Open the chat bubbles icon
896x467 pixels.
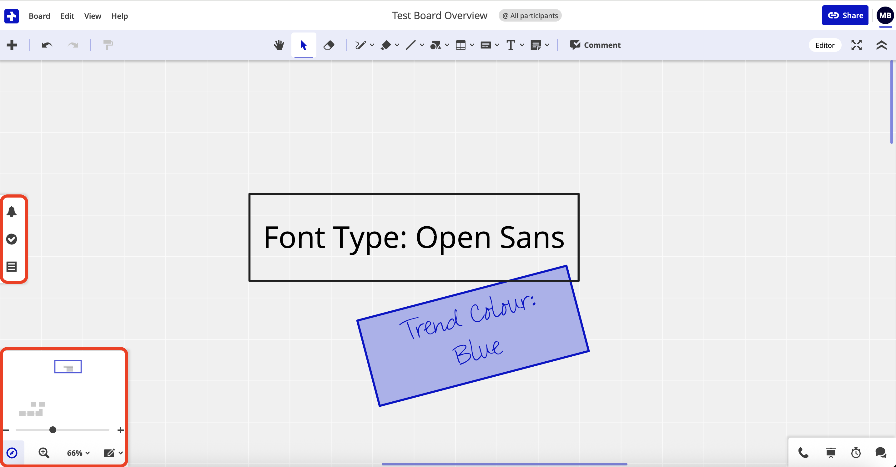click(881, 452)
